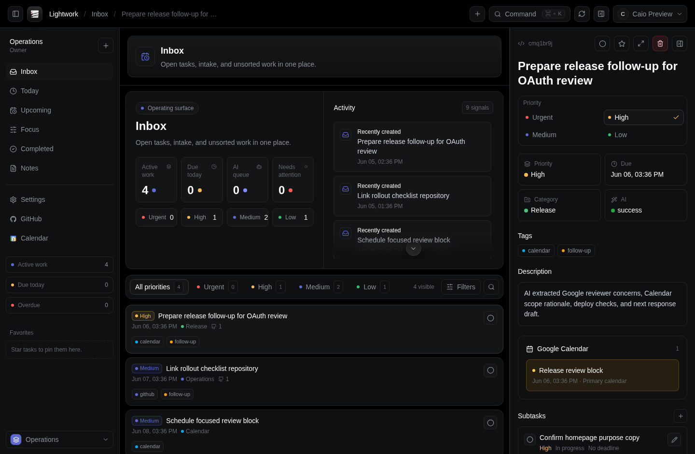The height and width of the screenshot is (454, 695).
Task: Go to Today in sidebar
Action: [59, 91]
